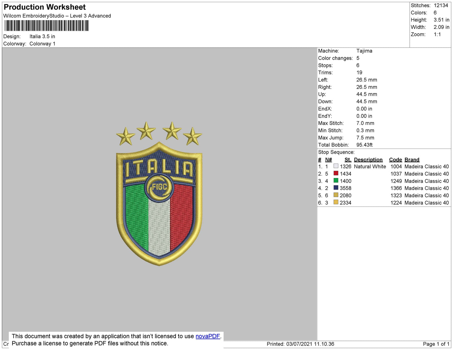Click the N# column header
Image resolution: width=453 pixels, height=350 pixels.
[328, 159]
